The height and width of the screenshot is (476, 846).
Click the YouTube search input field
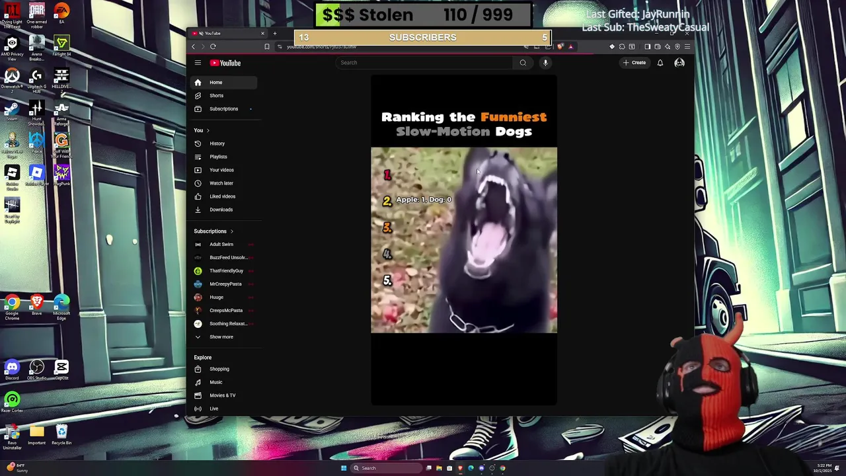tap(424, 63)
